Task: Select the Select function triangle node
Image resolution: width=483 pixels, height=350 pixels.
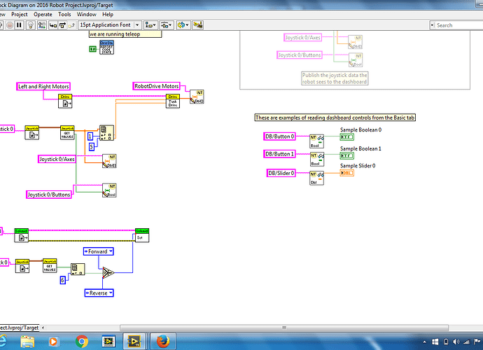Action: pyautogui.click(x=108, y=273)
